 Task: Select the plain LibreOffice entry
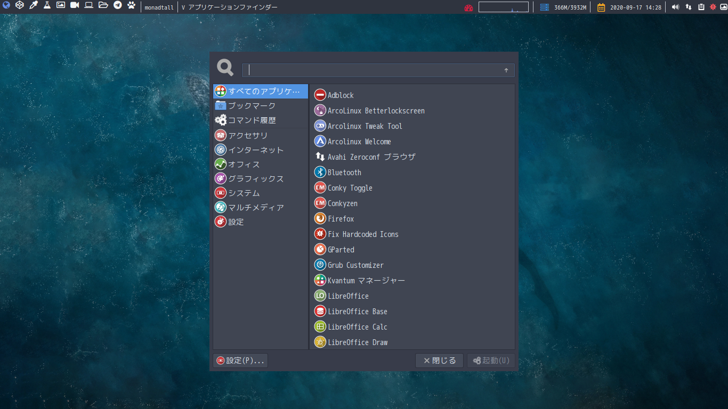412,296
